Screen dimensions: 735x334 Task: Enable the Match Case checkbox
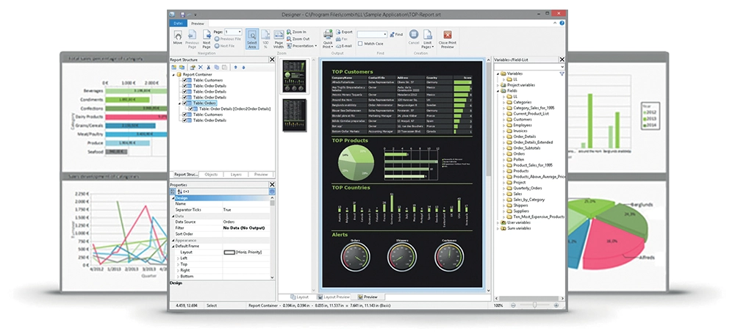(359, 44)
